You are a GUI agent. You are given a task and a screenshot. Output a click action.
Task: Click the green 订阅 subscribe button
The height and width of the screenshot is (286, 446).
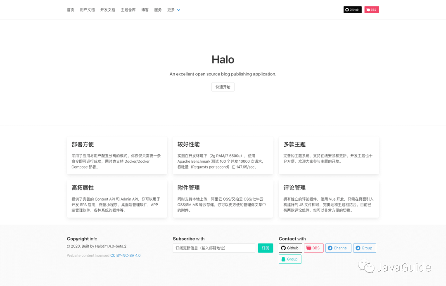[266, 248]
